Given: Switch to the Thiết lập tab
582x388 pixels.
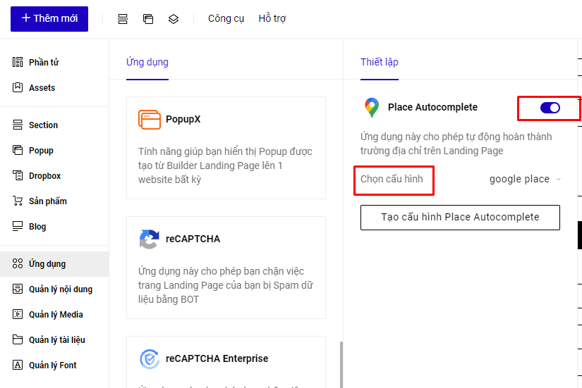Looking at the screenshot, I should coord(379,62).
